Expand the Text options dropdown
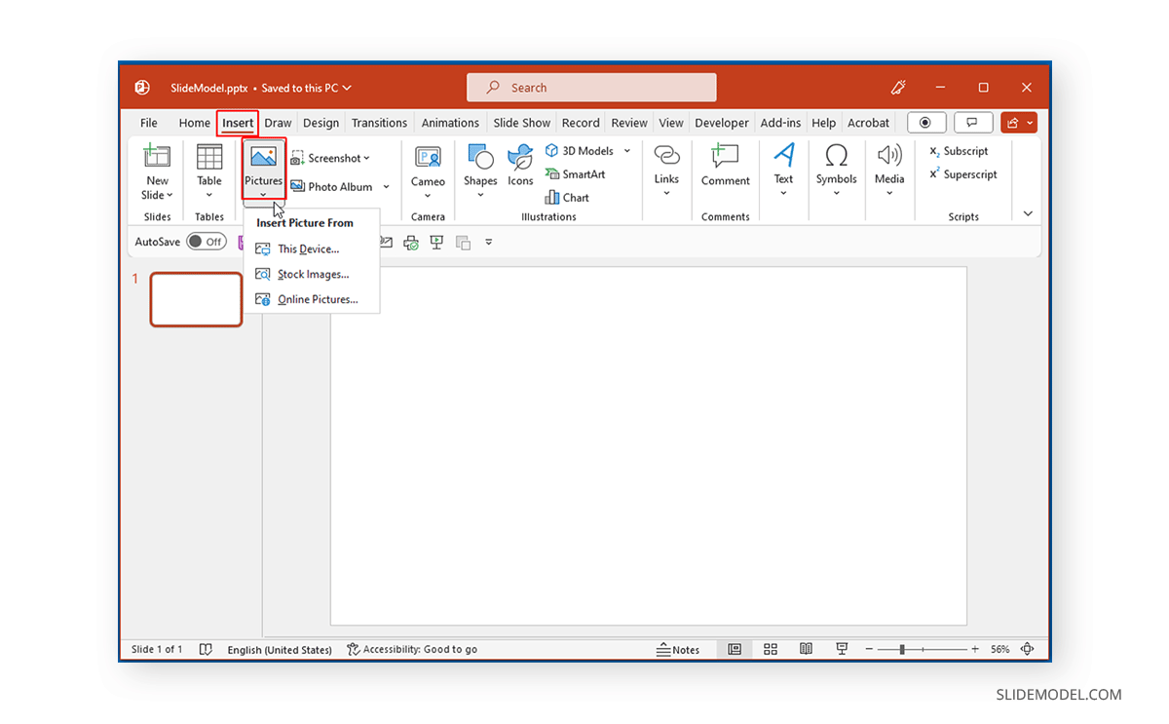Image resolution: width=1169 pixels, height=724 pixels. 783,194
